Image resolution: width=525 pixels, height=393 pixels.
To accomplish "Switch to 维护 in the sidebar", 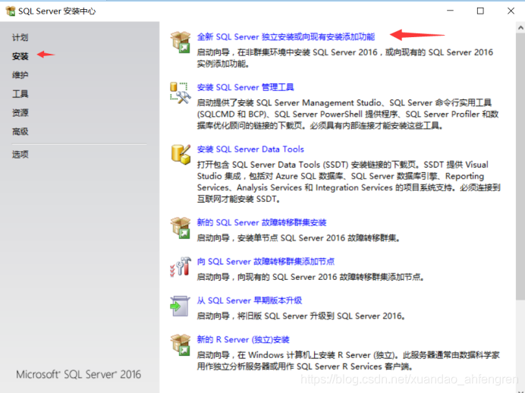I will pyautogui.click(x=20, y=75).
